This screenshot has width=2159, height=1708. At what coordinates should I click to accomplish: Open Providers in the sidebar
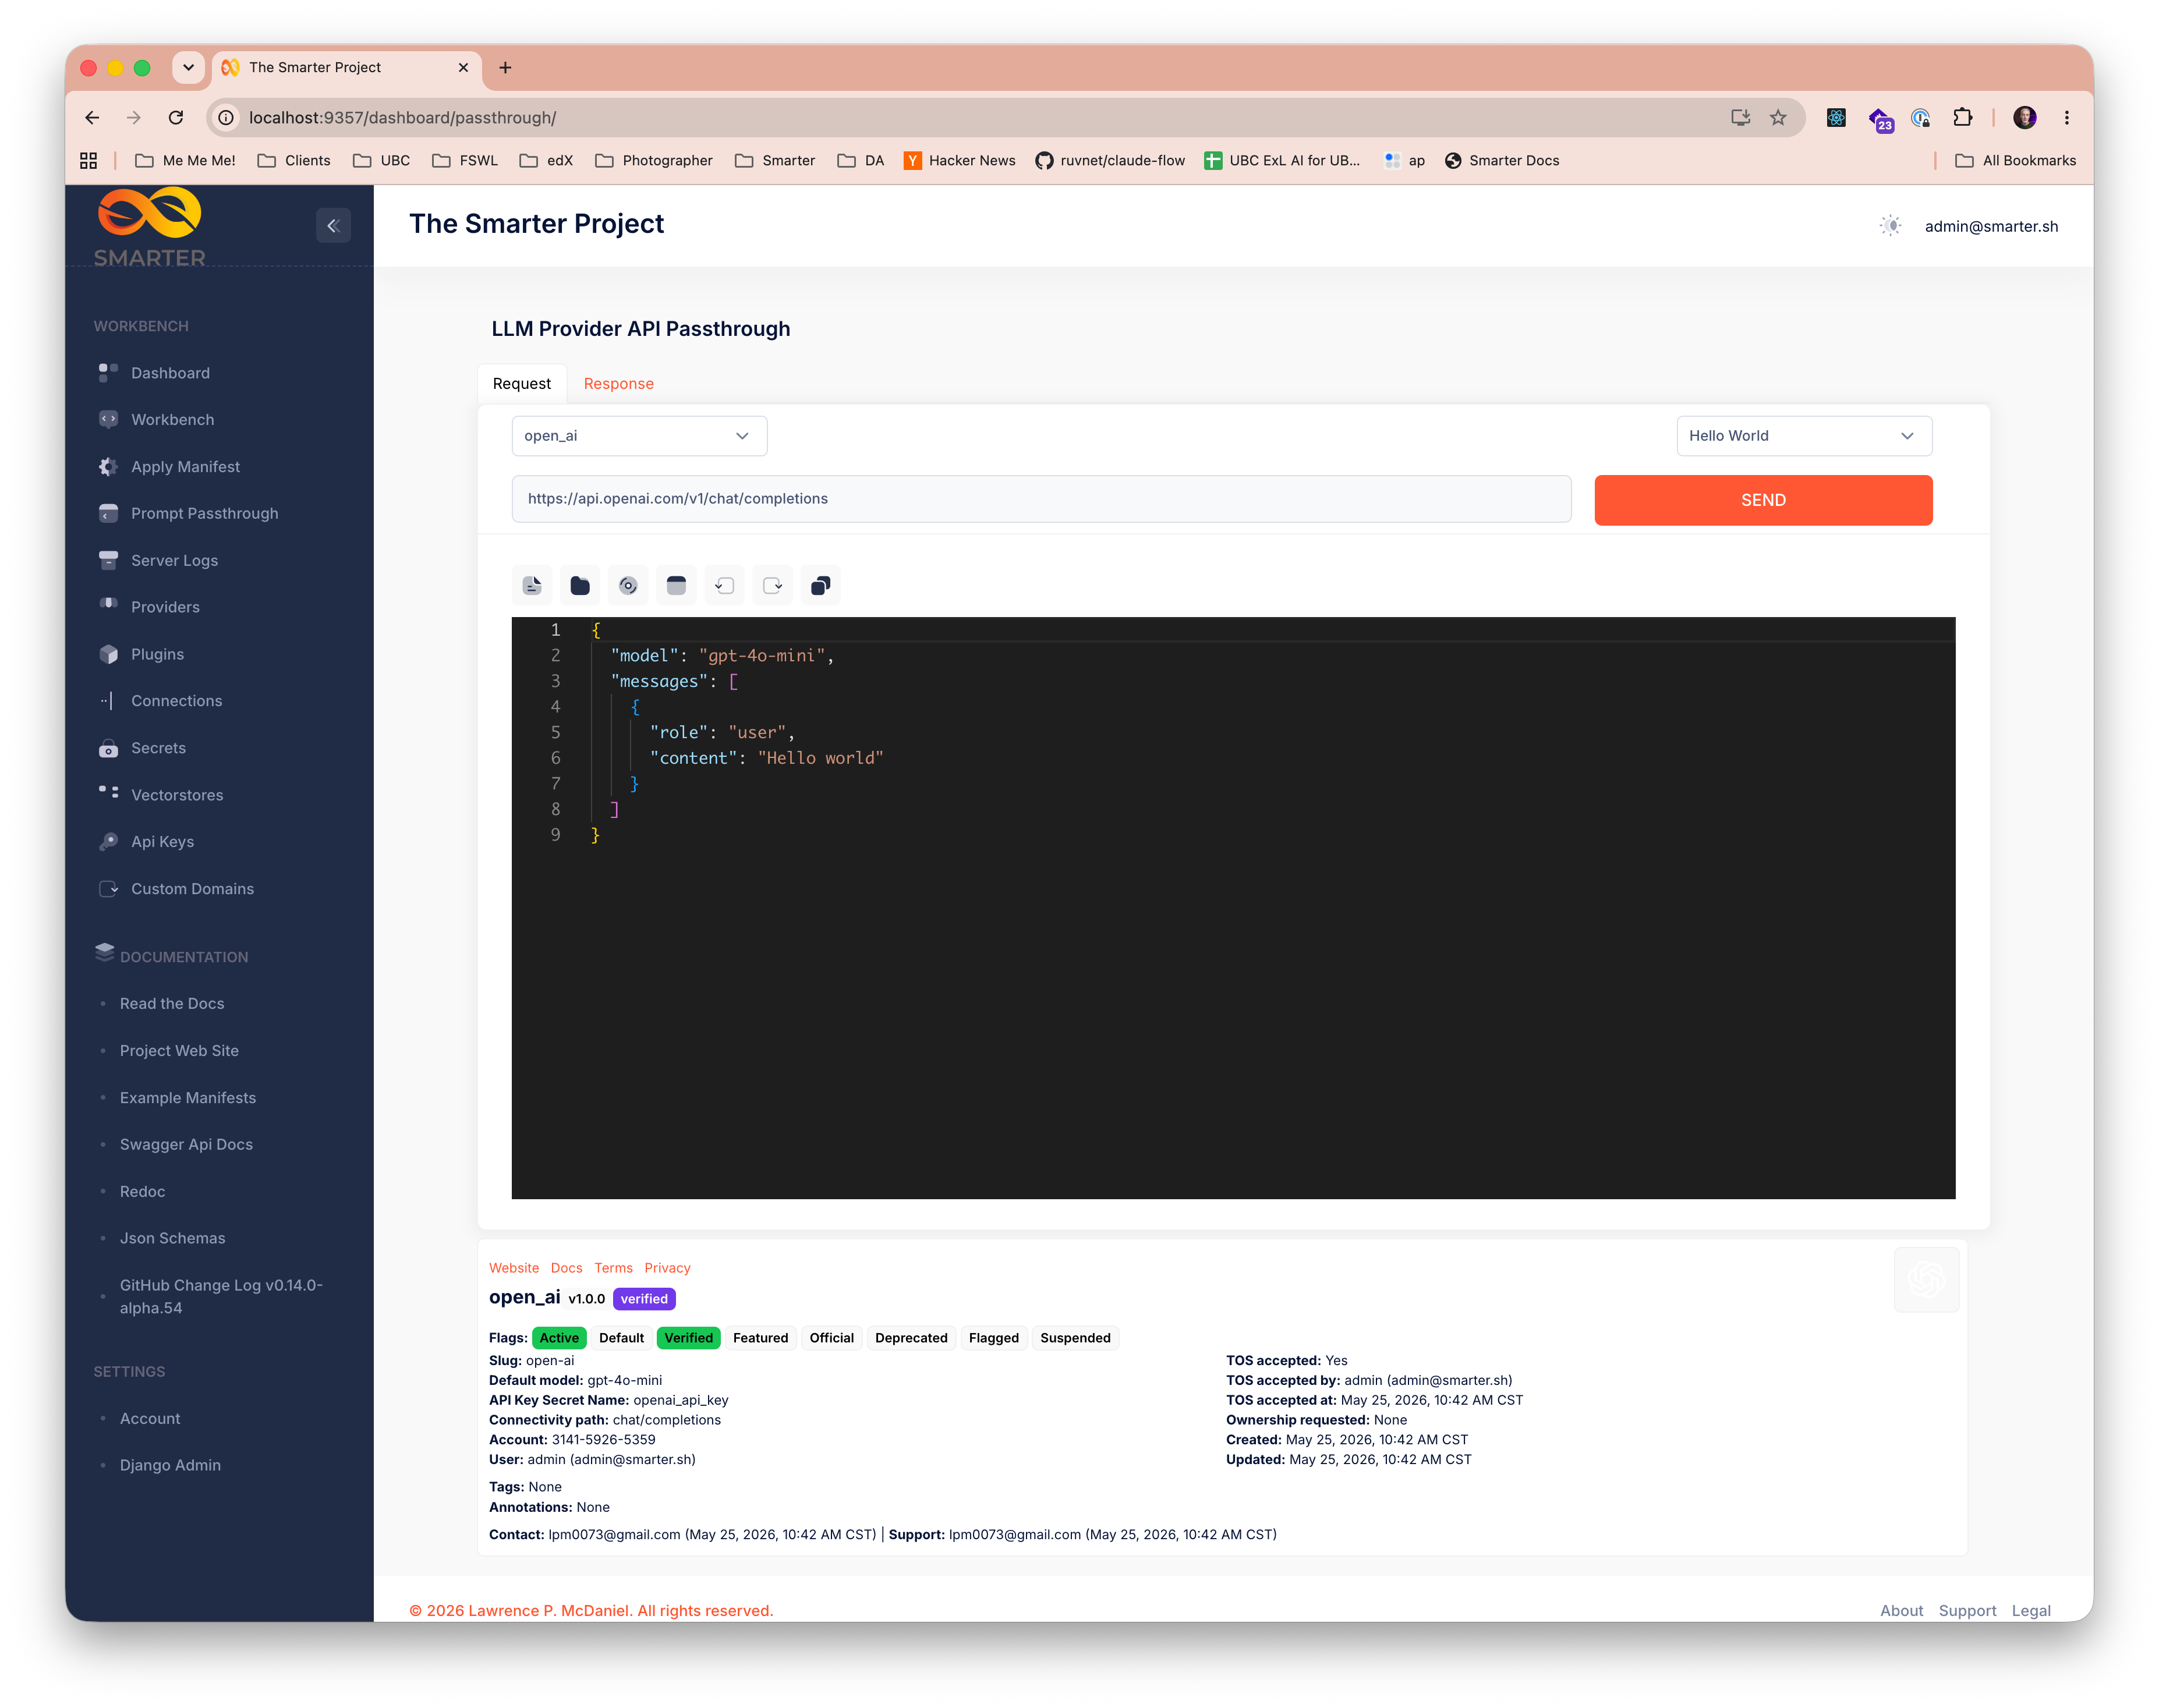point(165,607)
